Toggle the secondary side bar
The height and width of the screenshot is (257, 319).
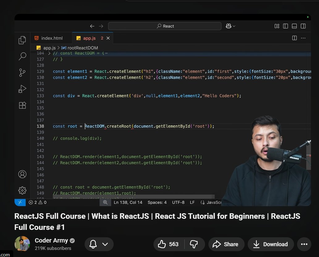(x=303, y=26)
